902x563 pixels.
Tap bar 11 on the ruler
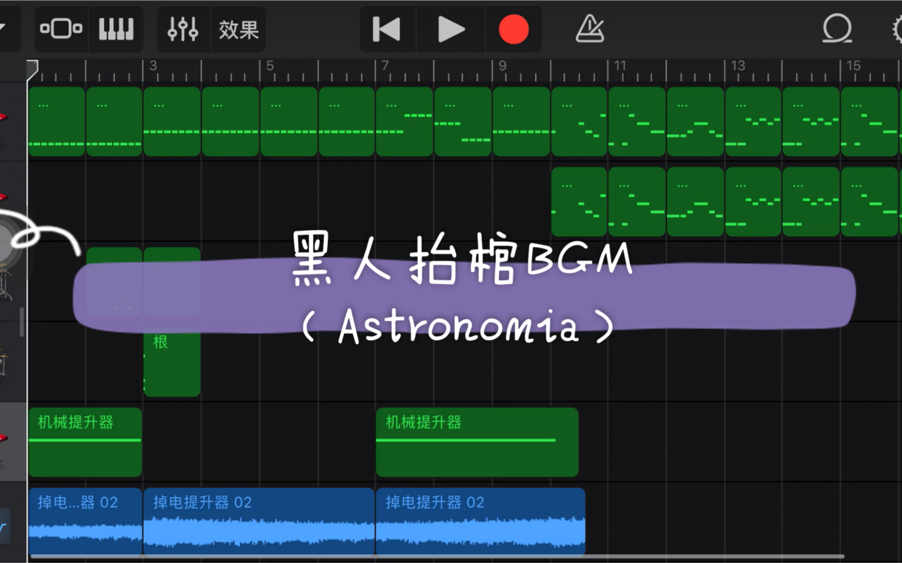[620, 66]
